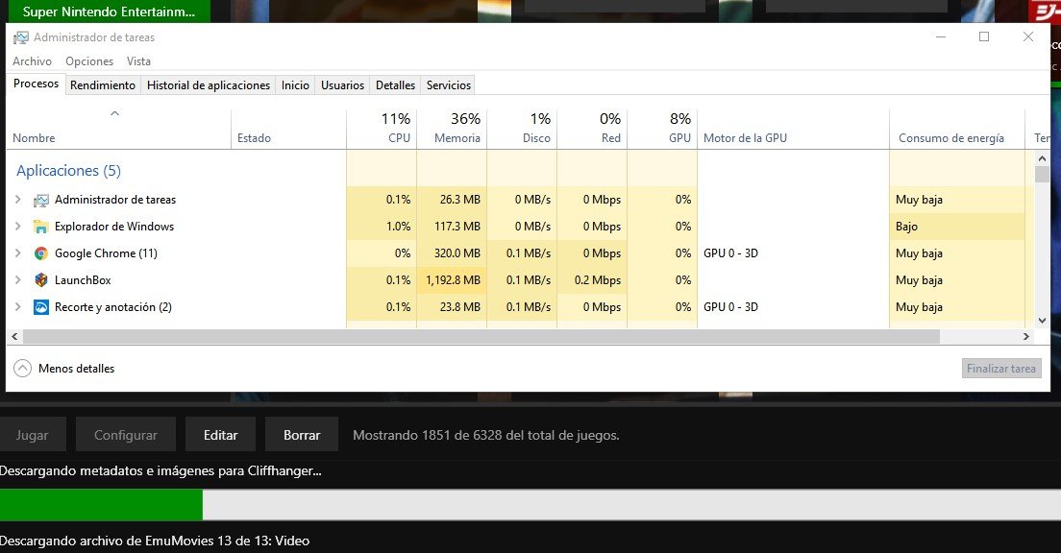Click the green download progress bar in LaunchBox
This screenshot has height=553, width=1061.
point(102,504)
